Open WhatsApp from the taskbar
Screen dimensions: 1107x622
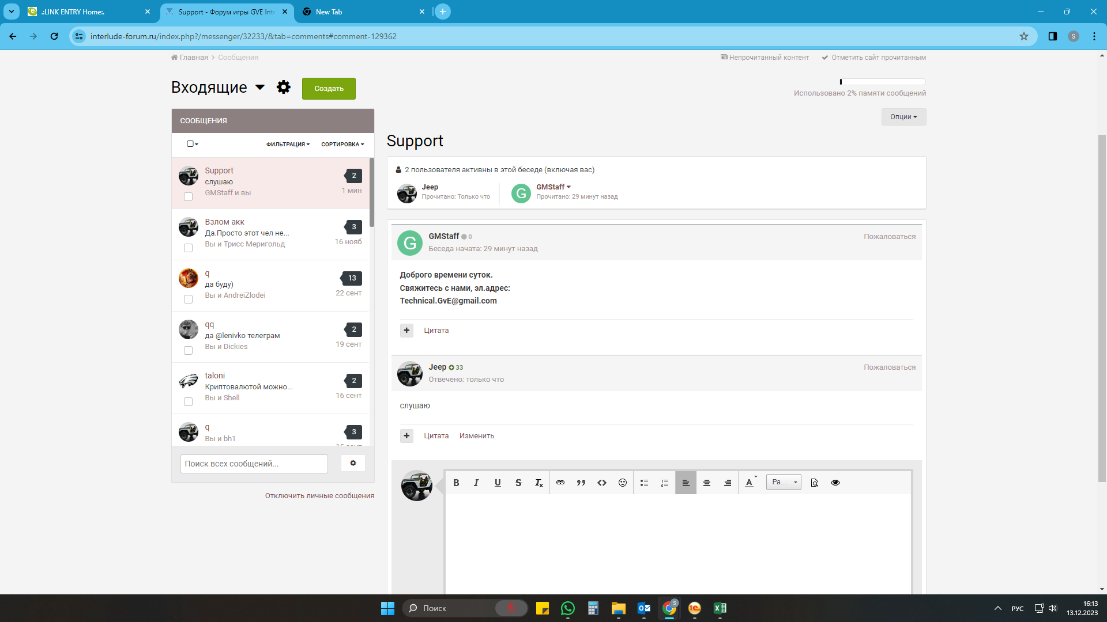[568, 608]
